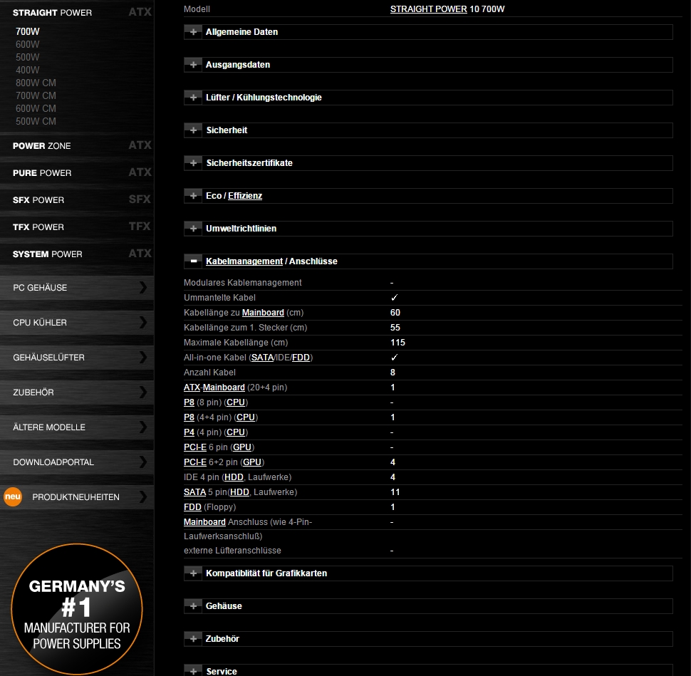Screen dimensions: 691x676
Task: Choose the 500W CM model
Action: [x=36, y=121]
